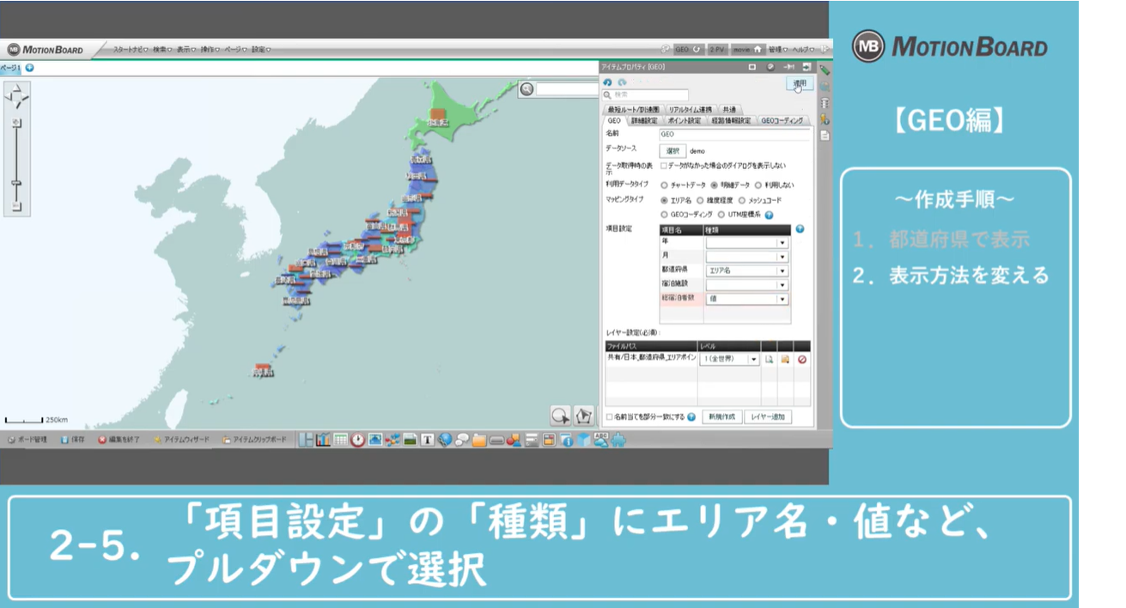Open the 種類 dropdown for the 年 row
The width and height of the screenshot is (1126, 608).
(746, 243)
